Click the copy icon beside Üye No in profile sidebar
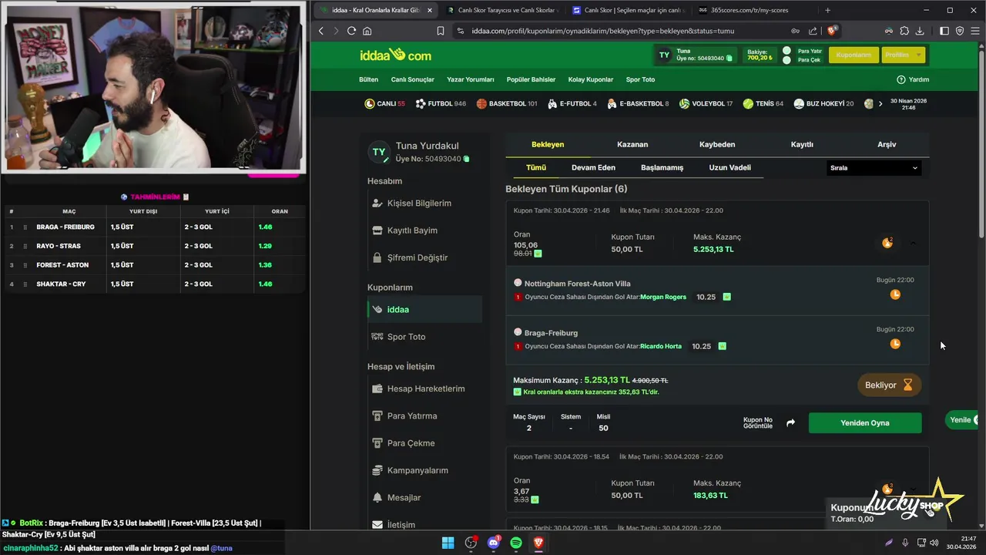 pos(466,159)
